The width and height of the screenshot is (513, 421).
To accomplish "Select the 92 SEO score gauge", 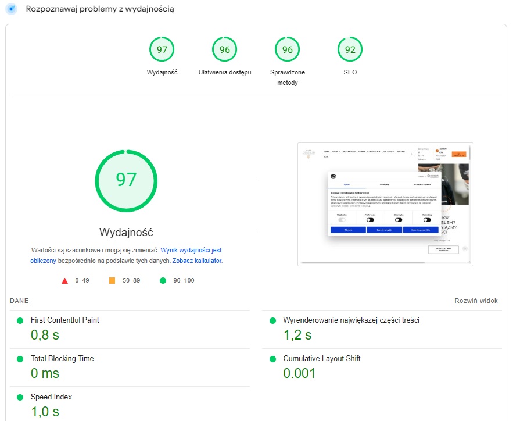I will 350,49.
